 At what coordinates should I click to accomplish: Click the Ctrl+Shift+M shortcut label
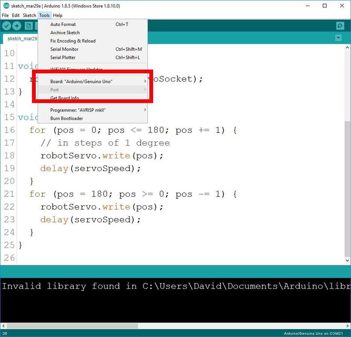click(x=129, y=49)
